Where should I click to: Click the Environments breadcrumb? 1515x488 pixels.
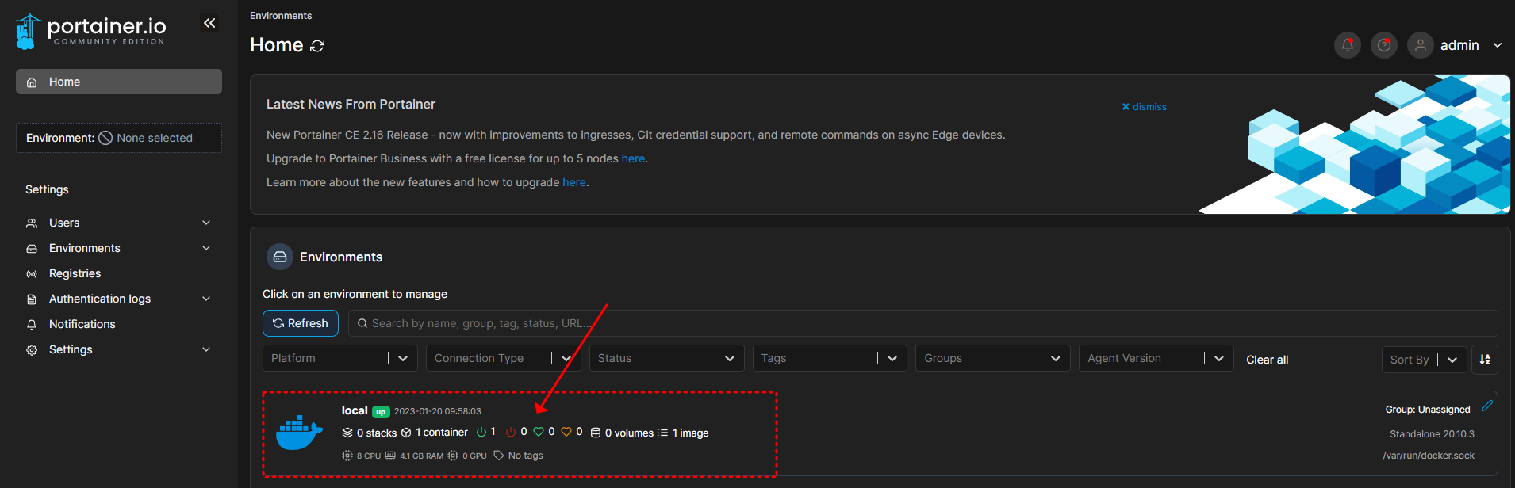[x=281, y=16]
